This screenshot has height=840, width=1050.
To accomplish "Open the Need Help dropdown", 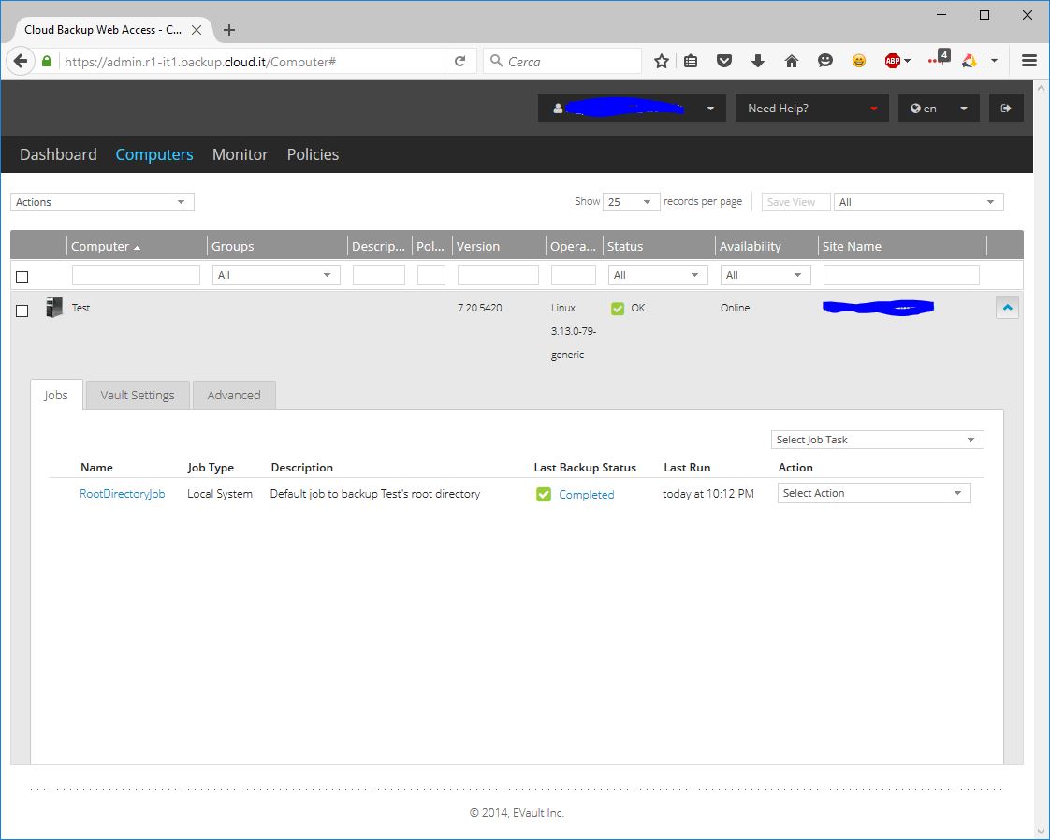I will 812,108.
